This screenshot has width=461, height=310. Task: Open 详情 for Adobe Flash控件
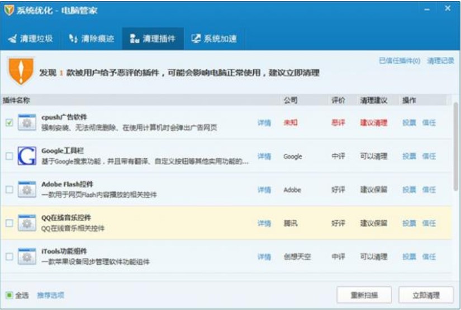264,190
